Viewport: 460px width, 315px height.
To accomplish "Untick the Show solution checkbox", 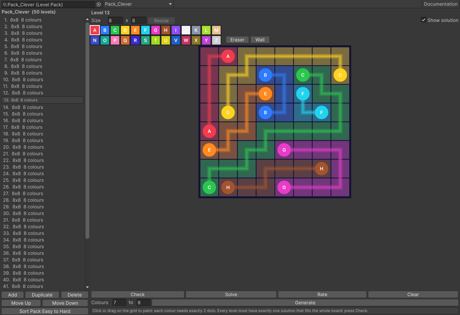I will pos(423,20).
